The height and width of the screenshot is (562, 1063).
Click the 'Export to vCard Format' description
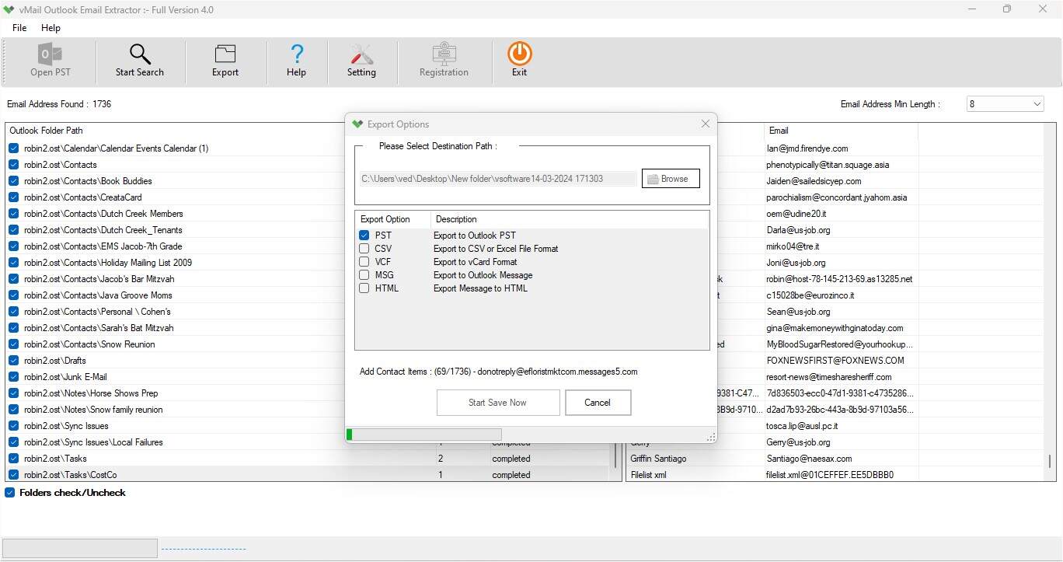[475, 262]
